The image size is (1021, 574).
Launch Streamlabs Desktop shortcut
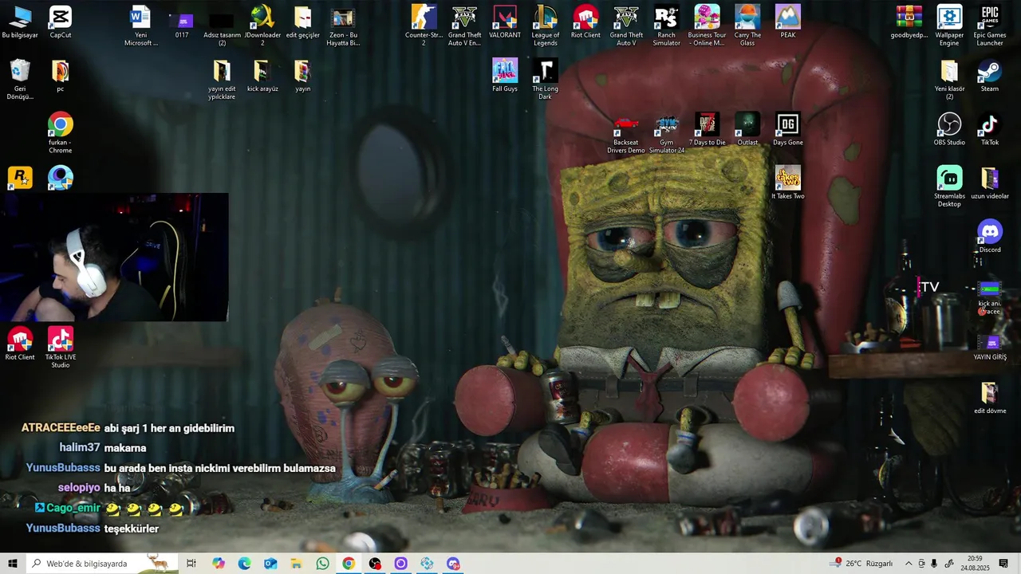point(949,187)
